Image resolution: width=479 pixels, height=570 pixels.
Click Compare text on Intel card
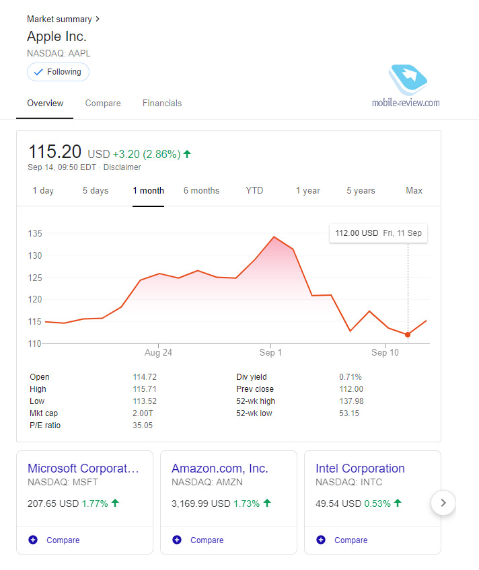pyautogui.click(x=351, y=540)
